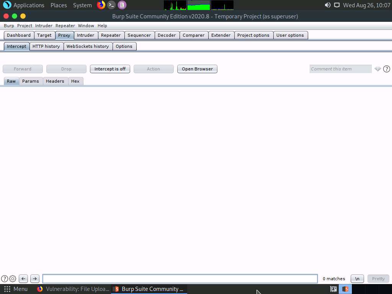392x294 pixels.
Task: Turn interception on with the Intercept is off button
Action: 110,69
